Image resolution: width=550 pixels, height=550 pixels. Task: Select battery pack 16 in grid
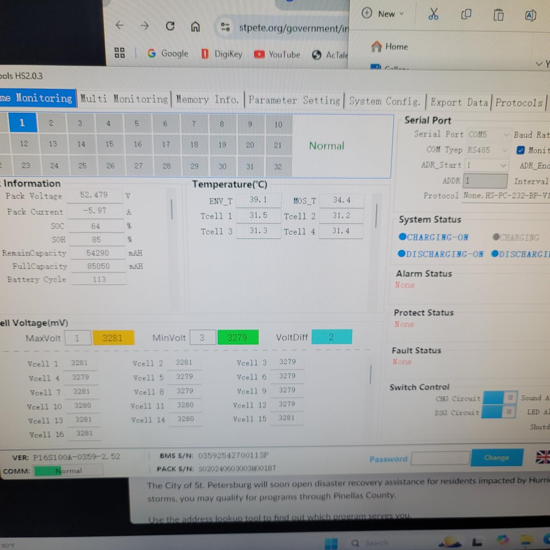click(x=138, y=144)
